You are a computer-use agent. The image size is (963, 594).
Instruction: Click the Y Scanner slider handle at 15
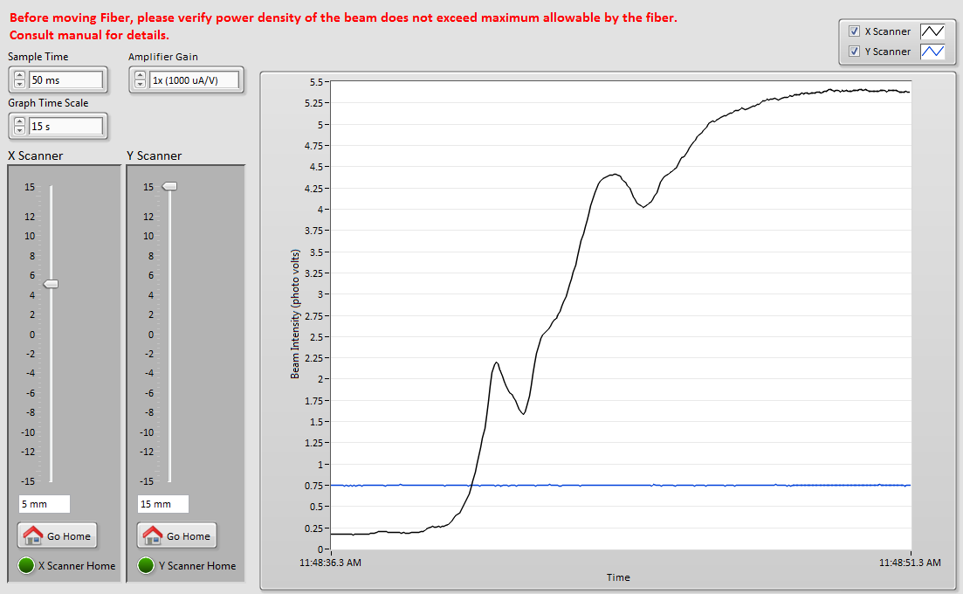[169, 186]
